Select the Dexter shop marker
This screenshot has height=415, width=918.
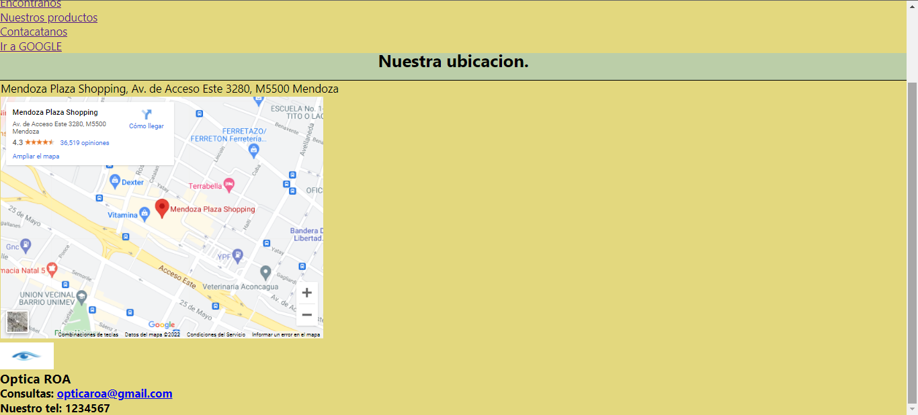[115, 181]
